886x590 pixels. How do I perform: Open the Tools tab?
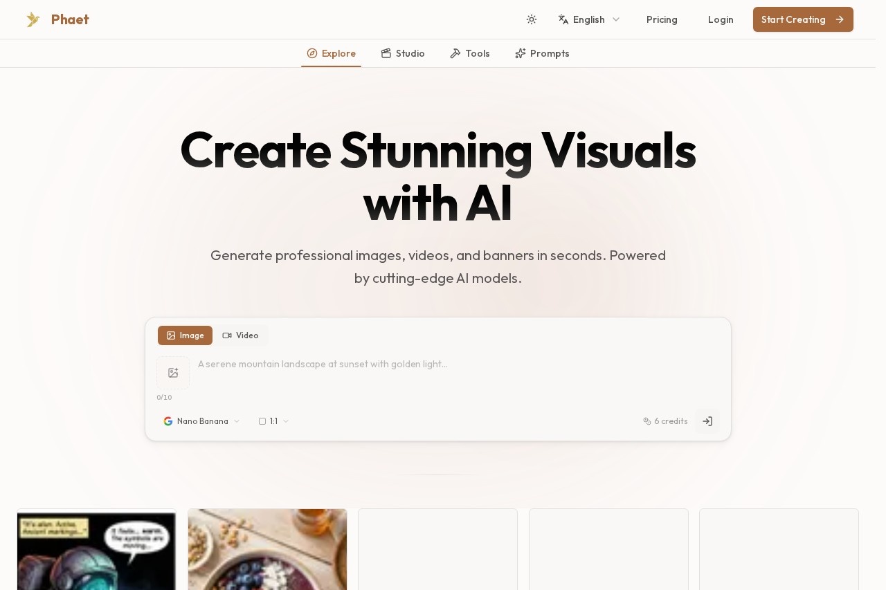click(x=470, y=53)
